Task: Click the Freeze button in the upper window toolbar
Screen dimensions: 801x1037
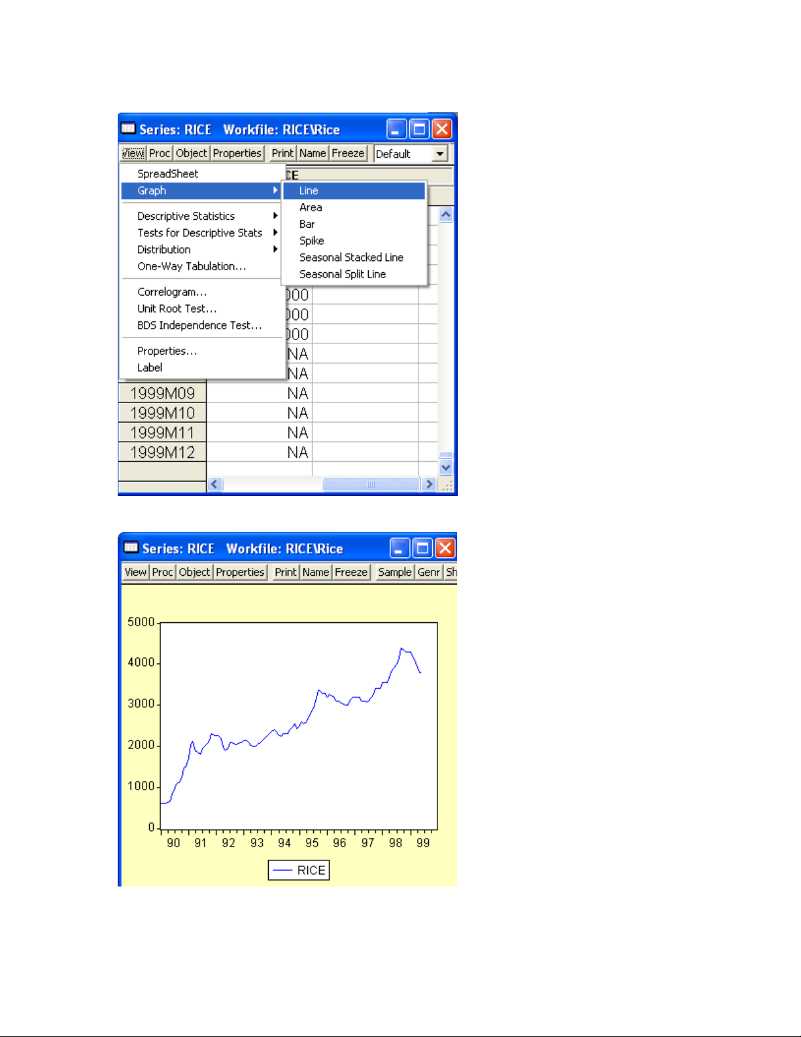Action: (x=348, y=153)
